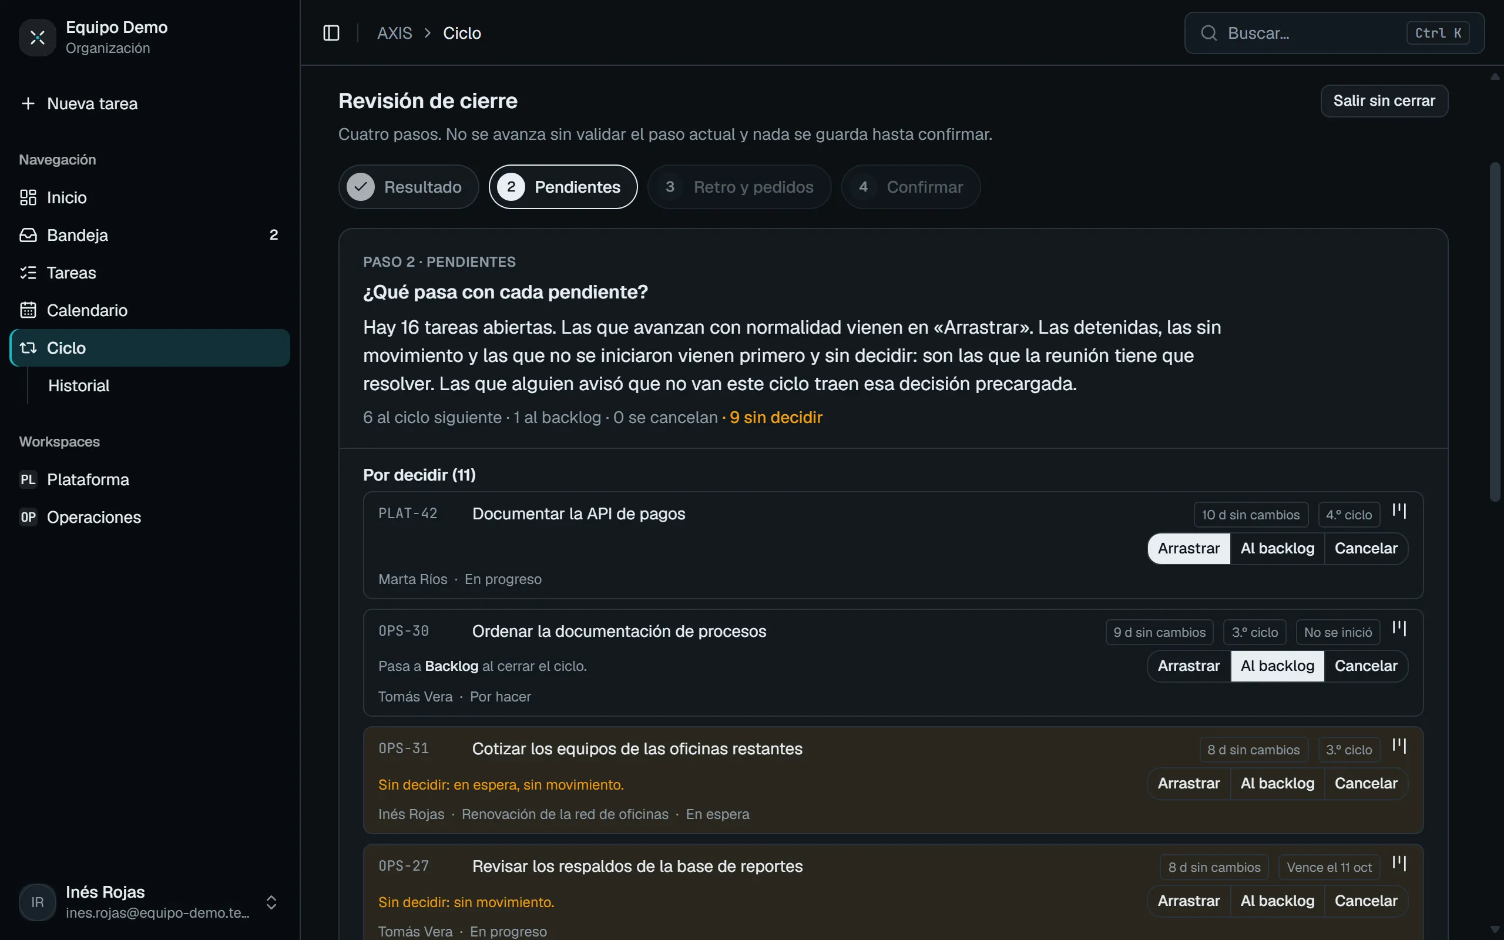Select Cancelar for OPS-27
This screenshot has width=1504, height=940.
pos(1365,901)
